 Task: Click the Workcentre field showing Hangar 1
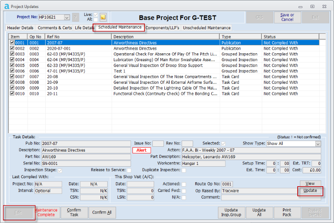click(x=203, y=164)
